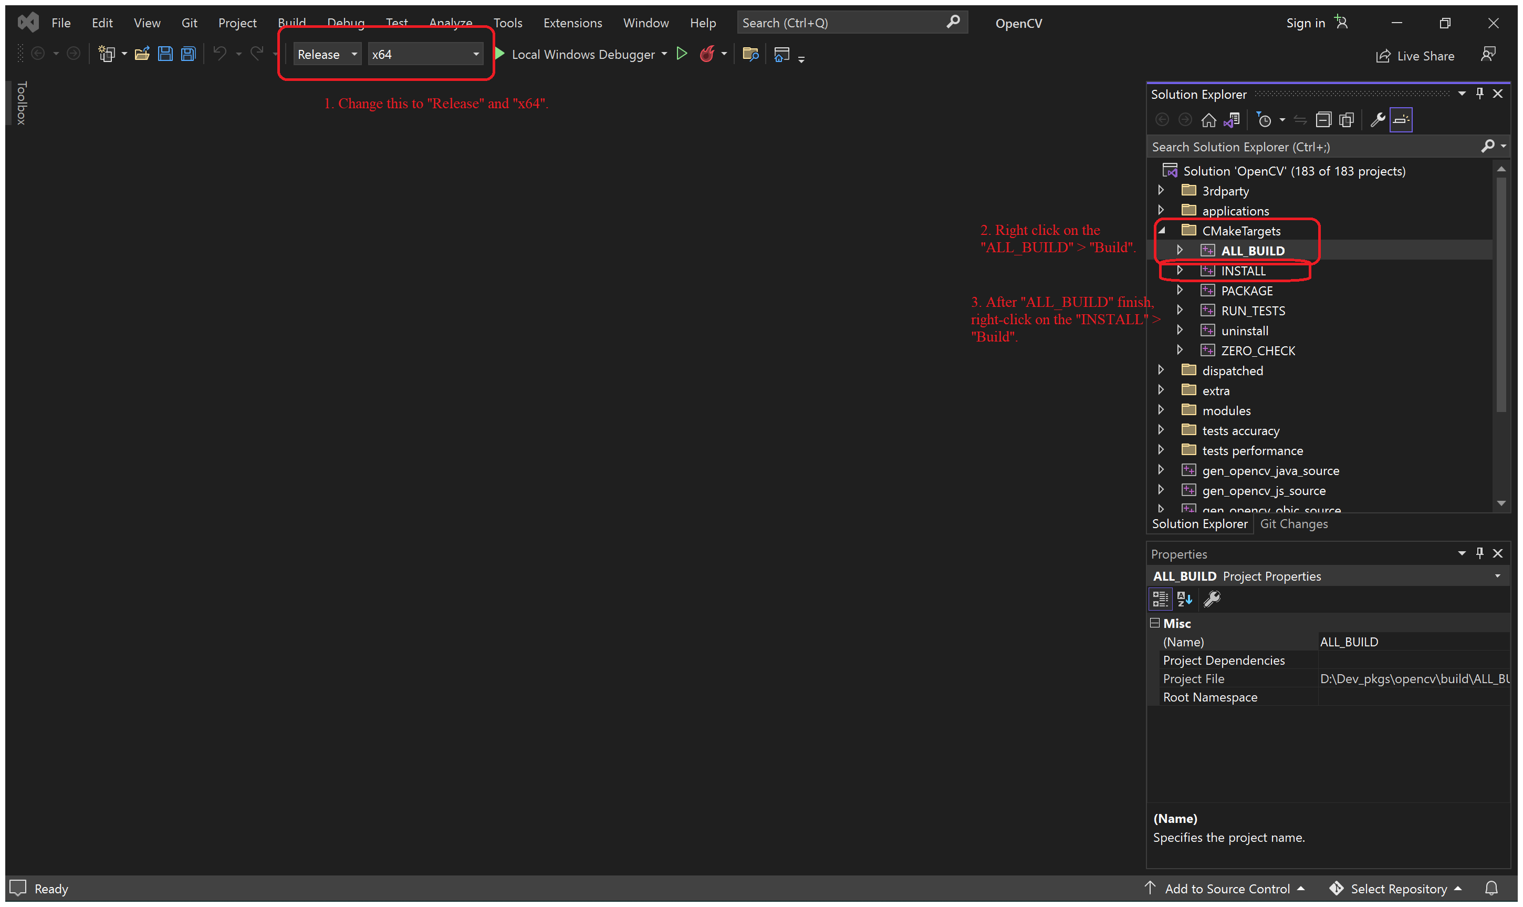Screen dimensions: 1523x907
Task: Click the Live Share button
Action: (x=1414, y=56)
